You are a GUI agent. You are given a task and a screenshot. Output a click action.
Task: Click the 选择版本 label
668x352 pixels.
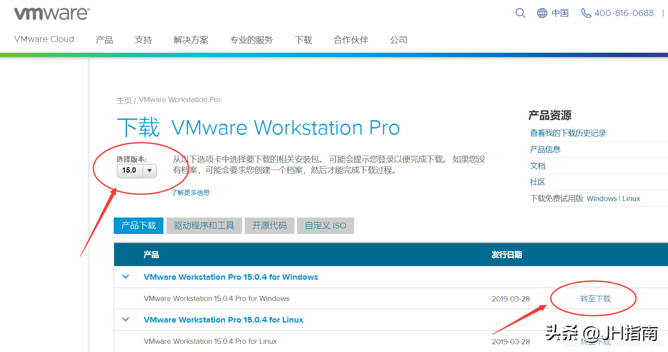[x=131, y=159]
